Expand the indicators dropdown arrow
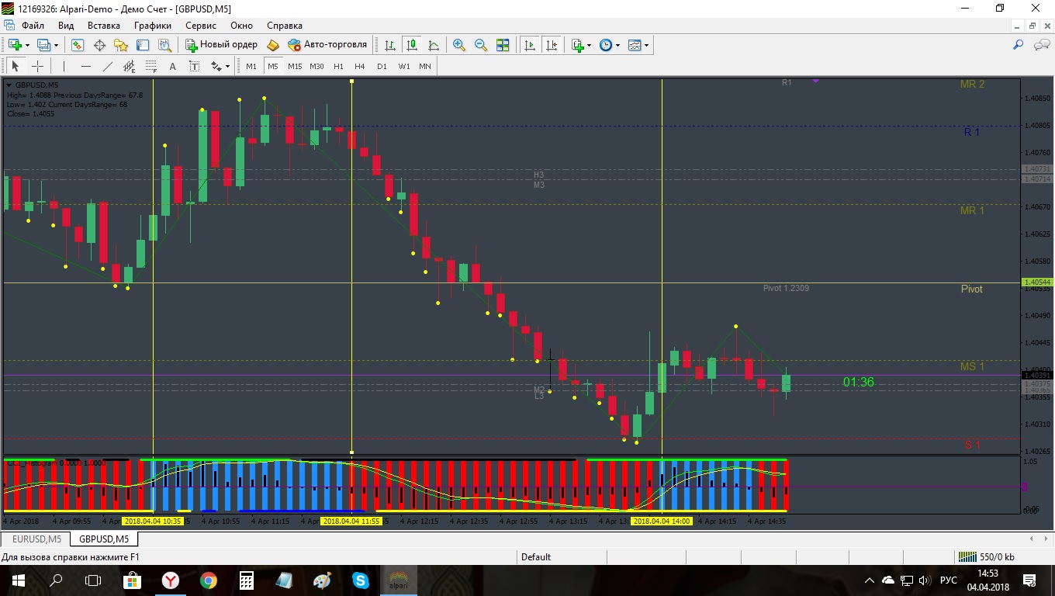 click(x=590, y=45)
